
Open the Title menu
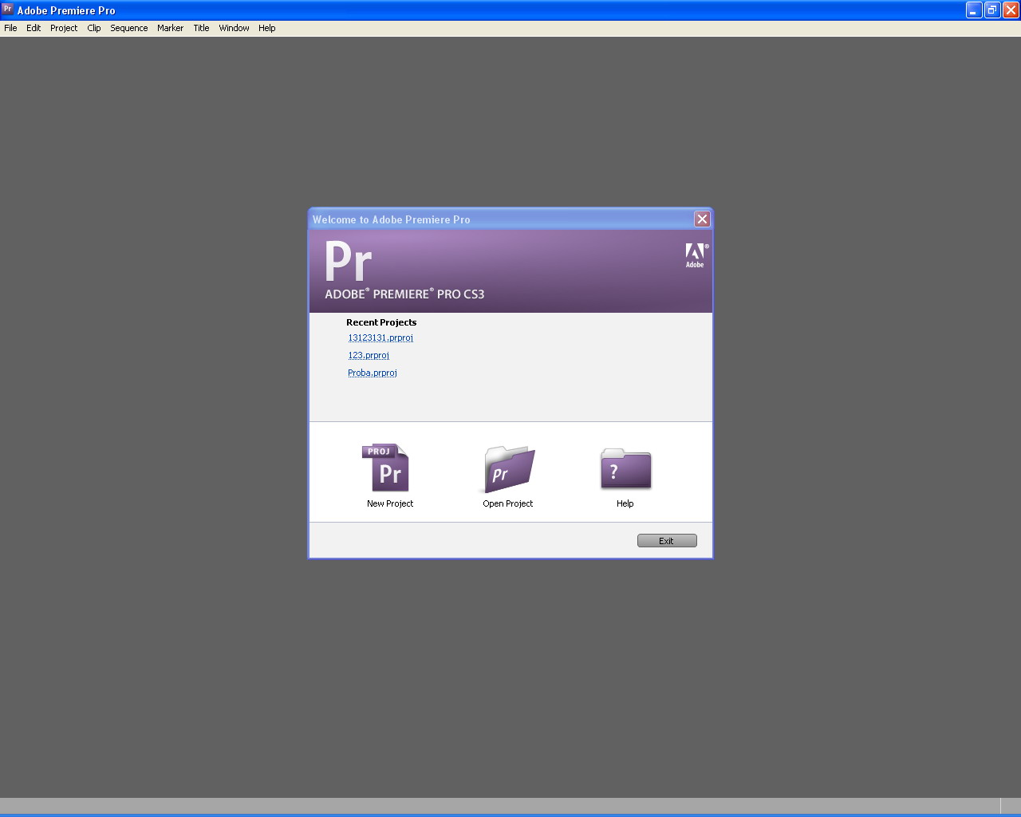click(201, 28)
